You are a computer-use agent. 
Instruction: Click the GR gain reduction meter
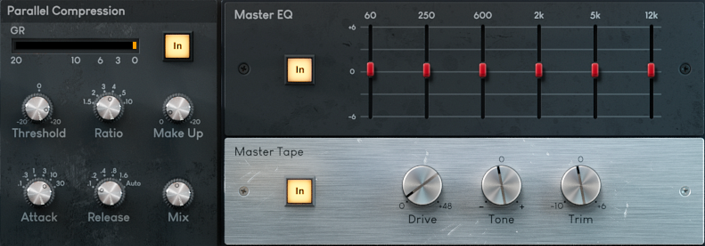[75, 46]
